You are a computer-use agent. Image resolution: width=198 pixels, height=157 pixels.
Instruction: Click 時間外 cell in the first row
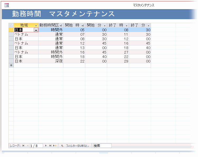click(51, 30)
